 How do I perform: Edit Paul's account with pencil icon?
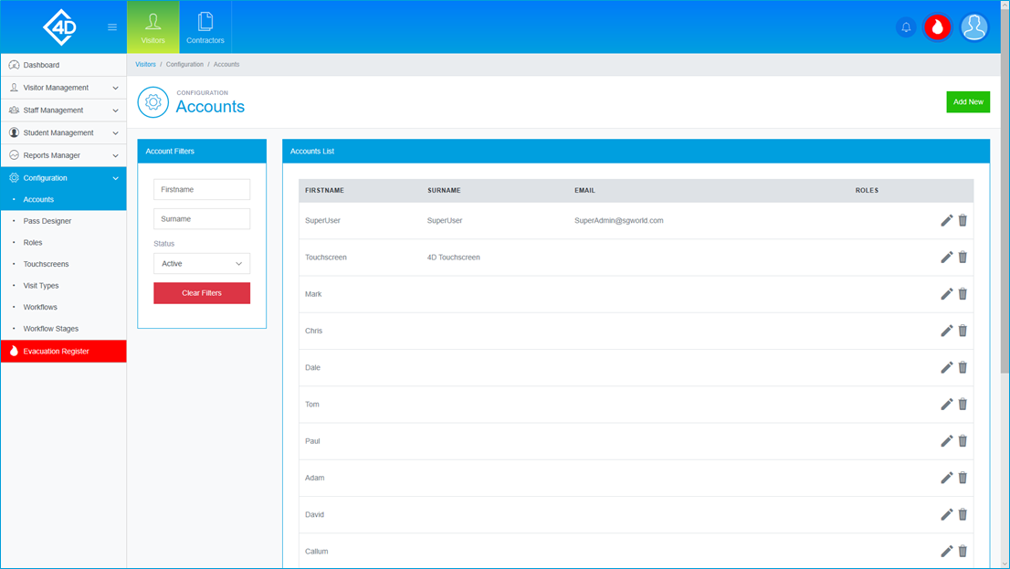coord(946,441)
